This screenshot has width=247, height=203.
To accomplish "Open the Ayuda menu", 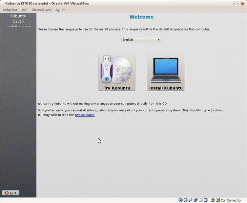I will pyautogui.click(x=60, y=10).
